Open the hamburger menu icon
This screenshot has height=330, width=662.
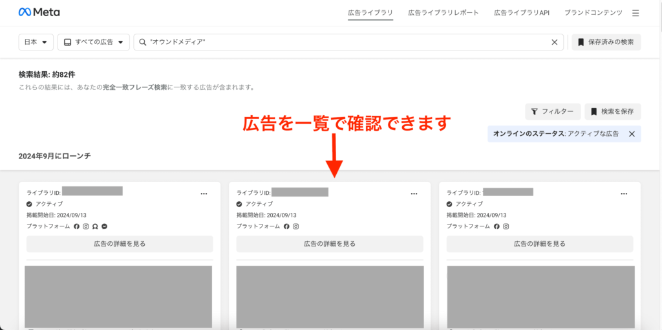coord(635,13)
